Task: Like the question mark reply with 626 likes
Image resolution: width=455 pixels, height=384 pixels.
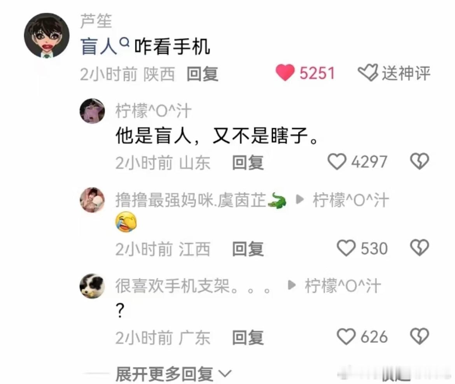Action: 346,337
